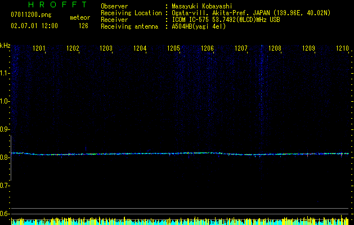Image resolution: width=354 pixels, height=225 pixels.
Task: Click the Observer label
Action: click(x=114, y=6)
